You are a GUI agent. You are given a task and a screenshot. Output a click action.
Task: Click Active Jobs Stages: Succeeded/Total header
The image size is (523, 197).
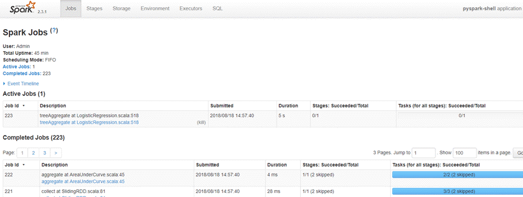pos(340,106)
